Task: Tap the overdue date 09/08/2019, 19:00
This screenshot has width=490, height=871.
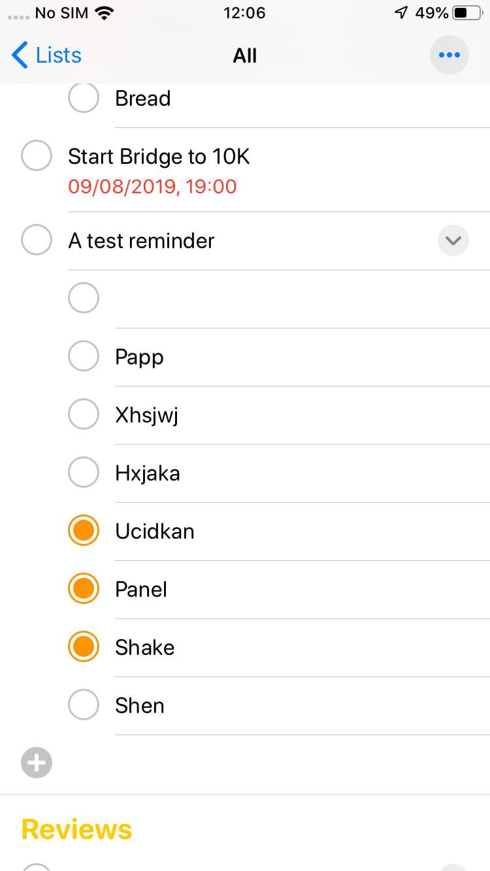Action: pos(152,187)
